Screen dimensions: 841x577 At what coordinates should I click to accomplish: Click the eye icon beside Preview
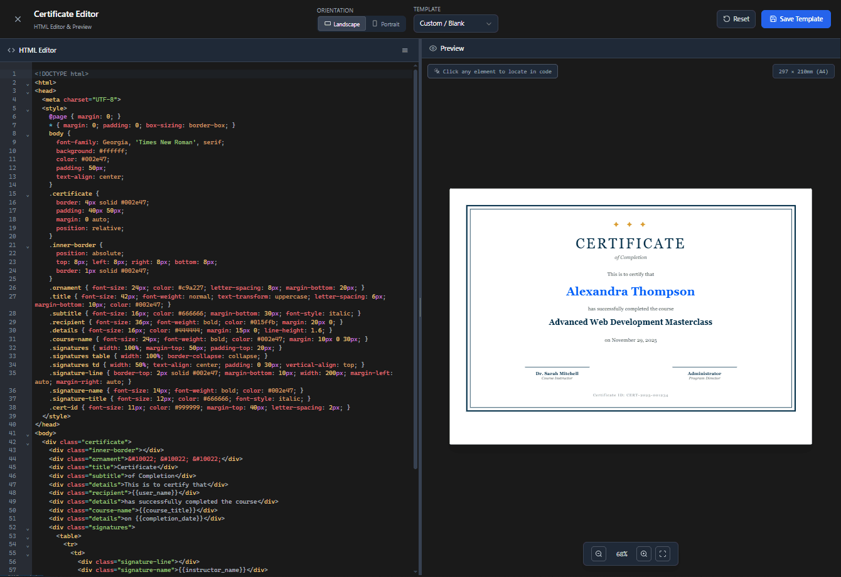[x=432, y=48]
